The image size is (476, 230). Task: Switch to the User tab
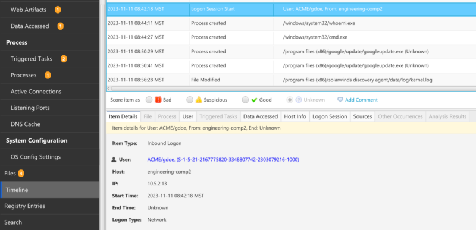(188, 116)
